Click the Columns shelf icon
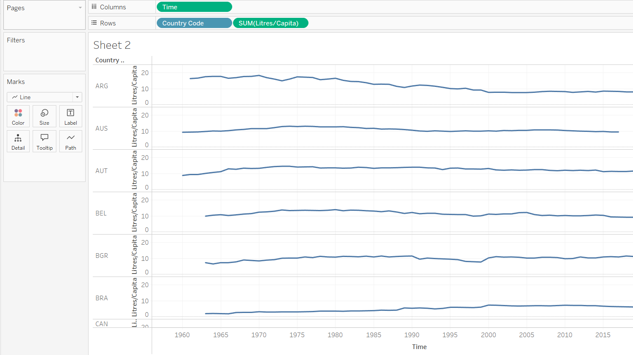 (94, 7)
